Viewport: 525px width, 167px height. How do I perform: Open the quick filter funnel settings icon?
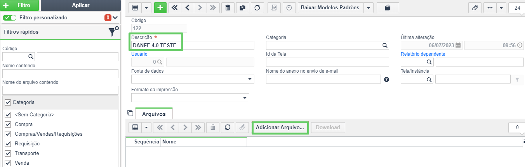(x=113, y=32)
